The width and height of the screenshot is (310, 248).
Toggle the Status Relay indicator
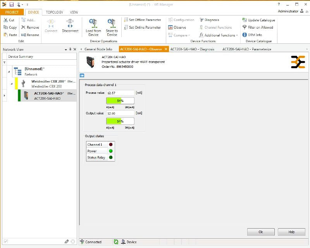(111, 157)
